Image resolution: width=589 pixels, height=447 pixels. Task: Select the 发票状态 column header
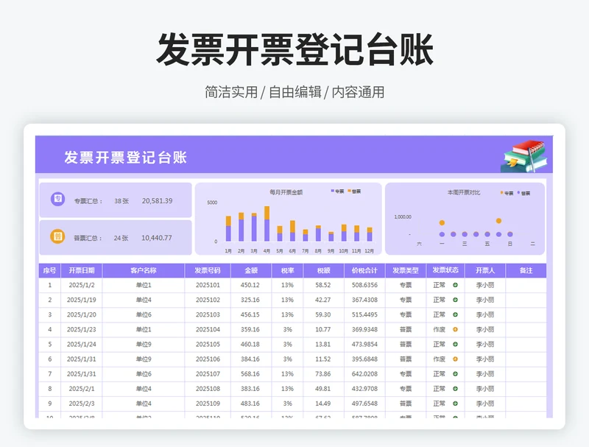445,270
